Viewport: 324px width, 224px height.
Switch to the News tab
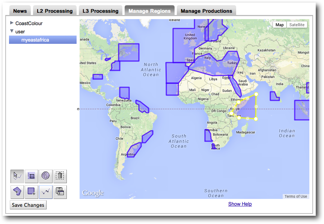tap(20, 11)
